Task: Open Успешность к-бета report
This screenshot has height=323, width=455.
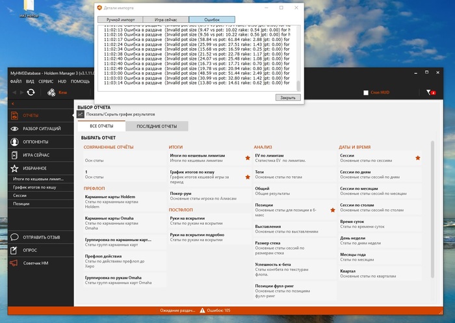Action: [295, 269]
